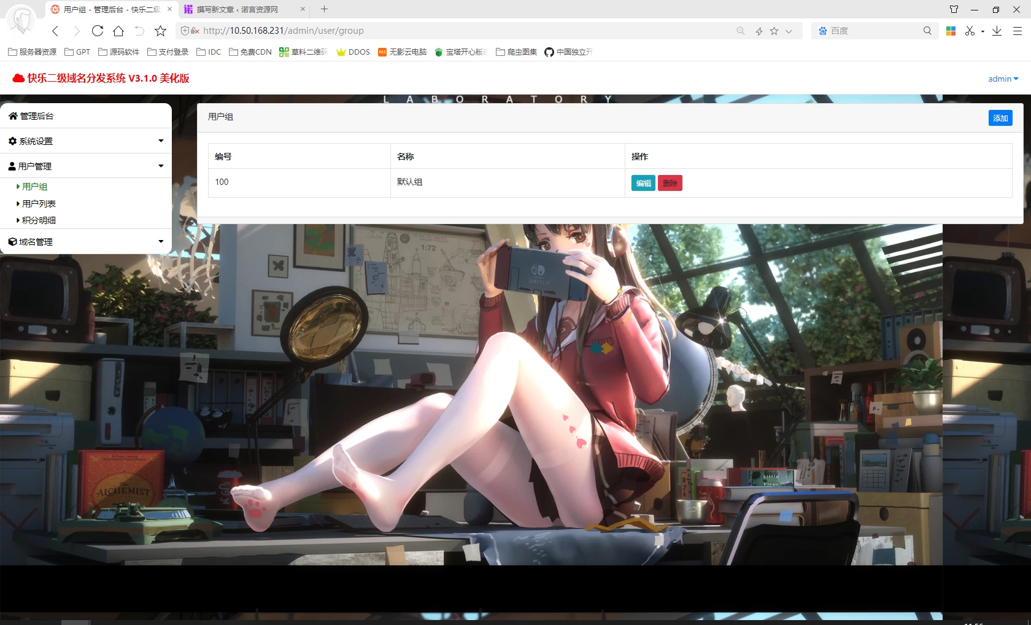1031x625 pixels.
Task: Click the 编辑 button for 默认组
Action: (643, 183)
